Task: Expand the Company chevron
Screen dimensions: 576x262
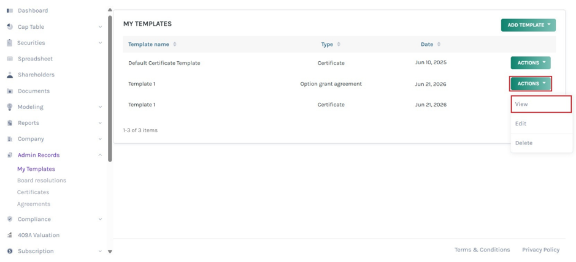Action: (x=100, y=139)
